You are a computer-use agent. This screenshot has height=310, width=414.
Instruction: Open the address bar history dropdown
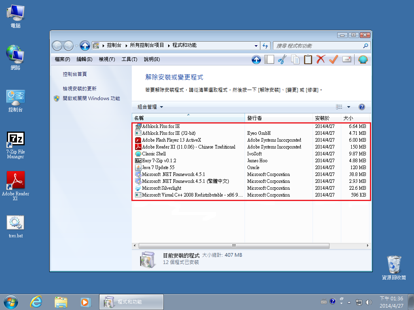(x=256, y=46)
